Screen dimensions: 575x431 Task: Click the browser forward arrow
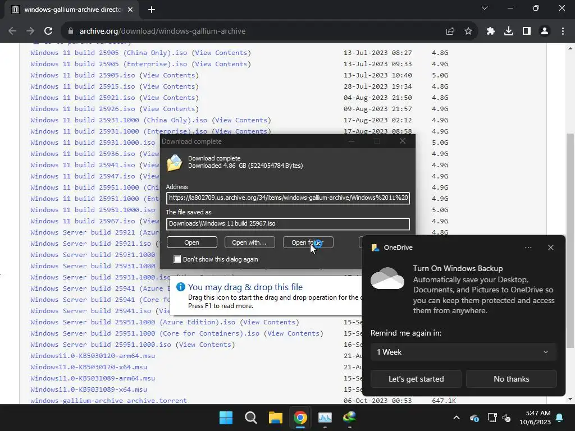tap(30, 31)
